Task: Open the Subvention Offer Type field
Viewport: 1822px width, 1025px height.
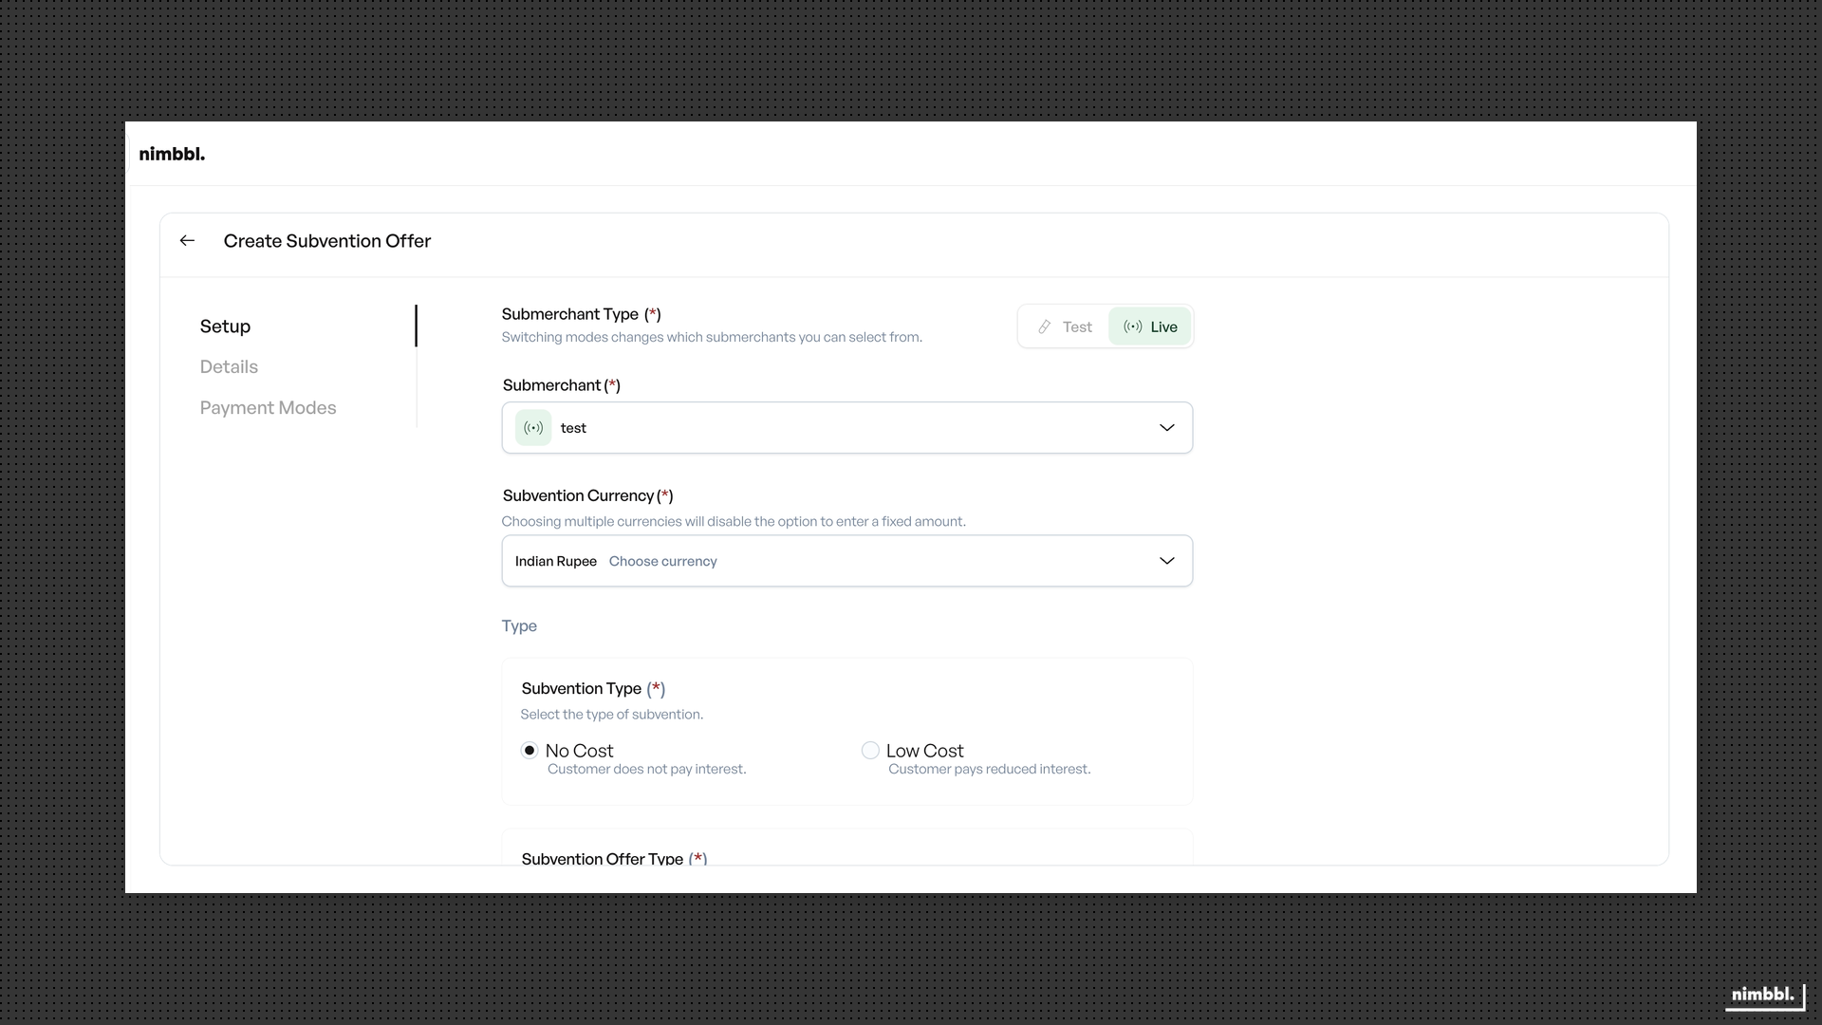Action: [613, 858]
